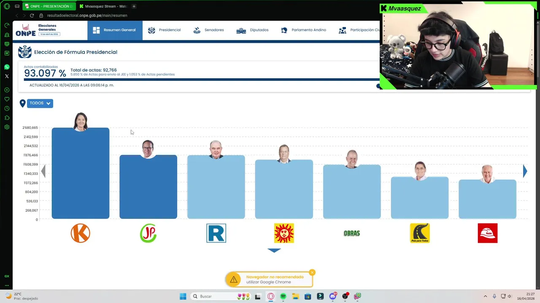
Task: Click the location pin icon beside TODOS
Action: click(23, 103)
